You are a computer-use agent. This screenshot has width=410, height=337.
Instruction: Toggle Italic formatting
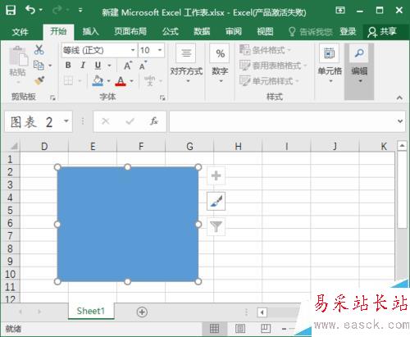[83, 66]
